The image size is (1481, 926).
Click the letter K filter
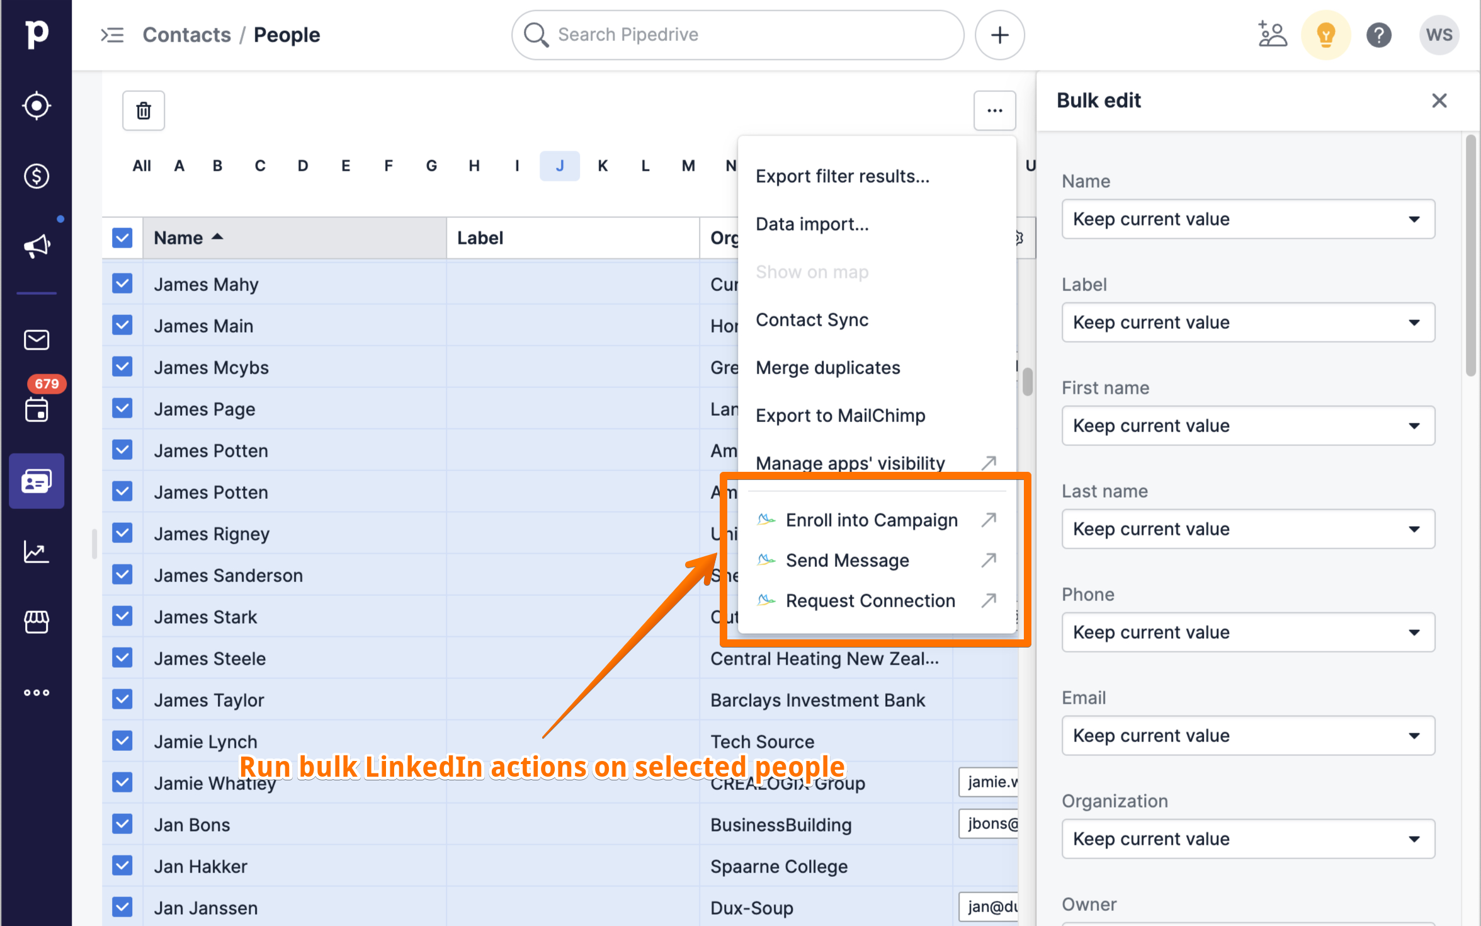pyautogui.click(x=603, y=166)
